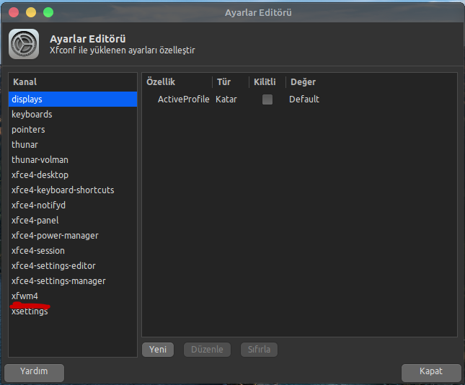Screen dimensions: 465x385
Task: Select the displays channel
Action: (x=73, y=99)
